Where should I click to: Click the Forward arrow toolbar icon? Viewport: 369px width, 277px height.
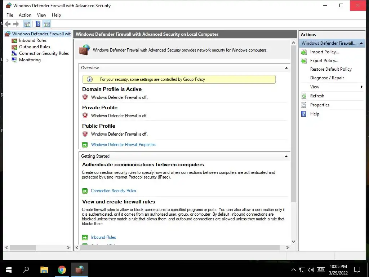pos(16,24)
